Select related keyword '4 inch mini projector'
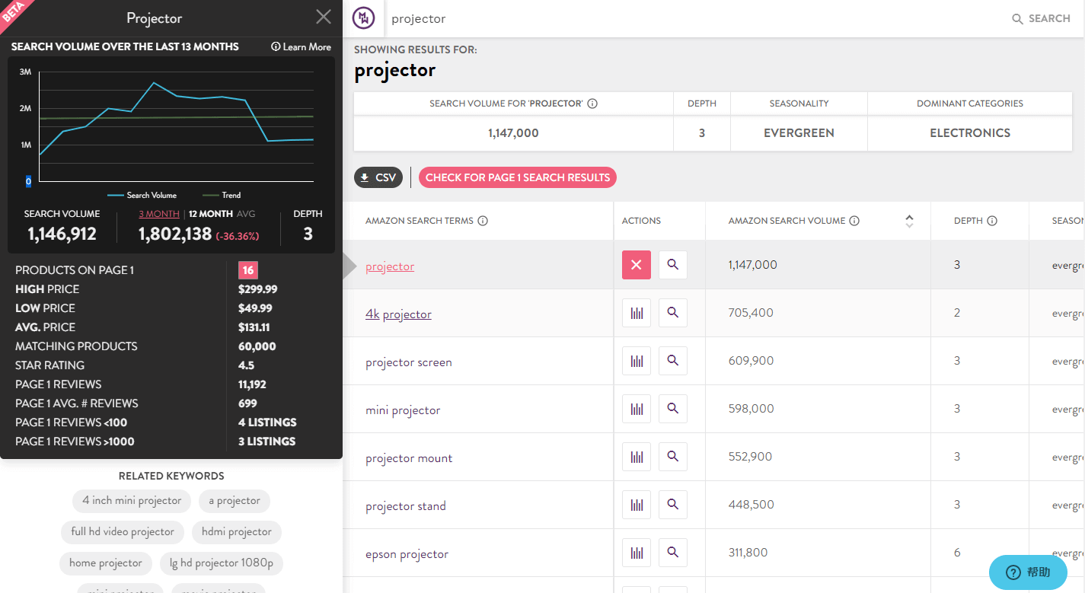The image size is (1085, 593). click(132, 501)
